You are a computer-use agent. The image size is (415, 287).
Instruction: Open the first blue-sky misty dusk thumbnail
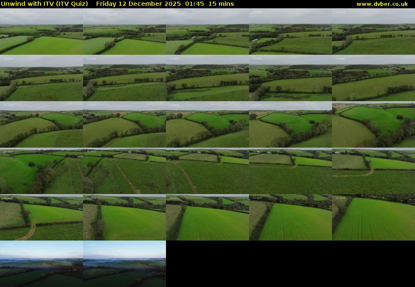(41, 264)
